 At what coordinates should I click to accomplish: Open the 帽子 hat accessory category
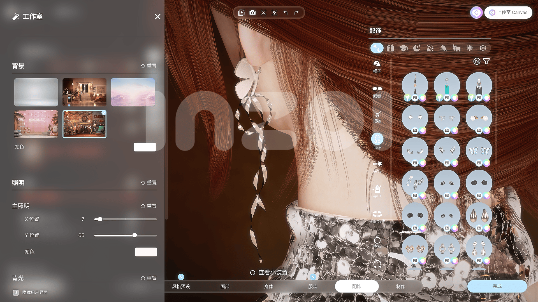pos(377,67)
